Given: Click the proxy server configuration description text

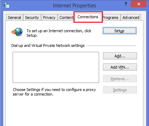Looking at the screenshot, I should pos(54,92).
